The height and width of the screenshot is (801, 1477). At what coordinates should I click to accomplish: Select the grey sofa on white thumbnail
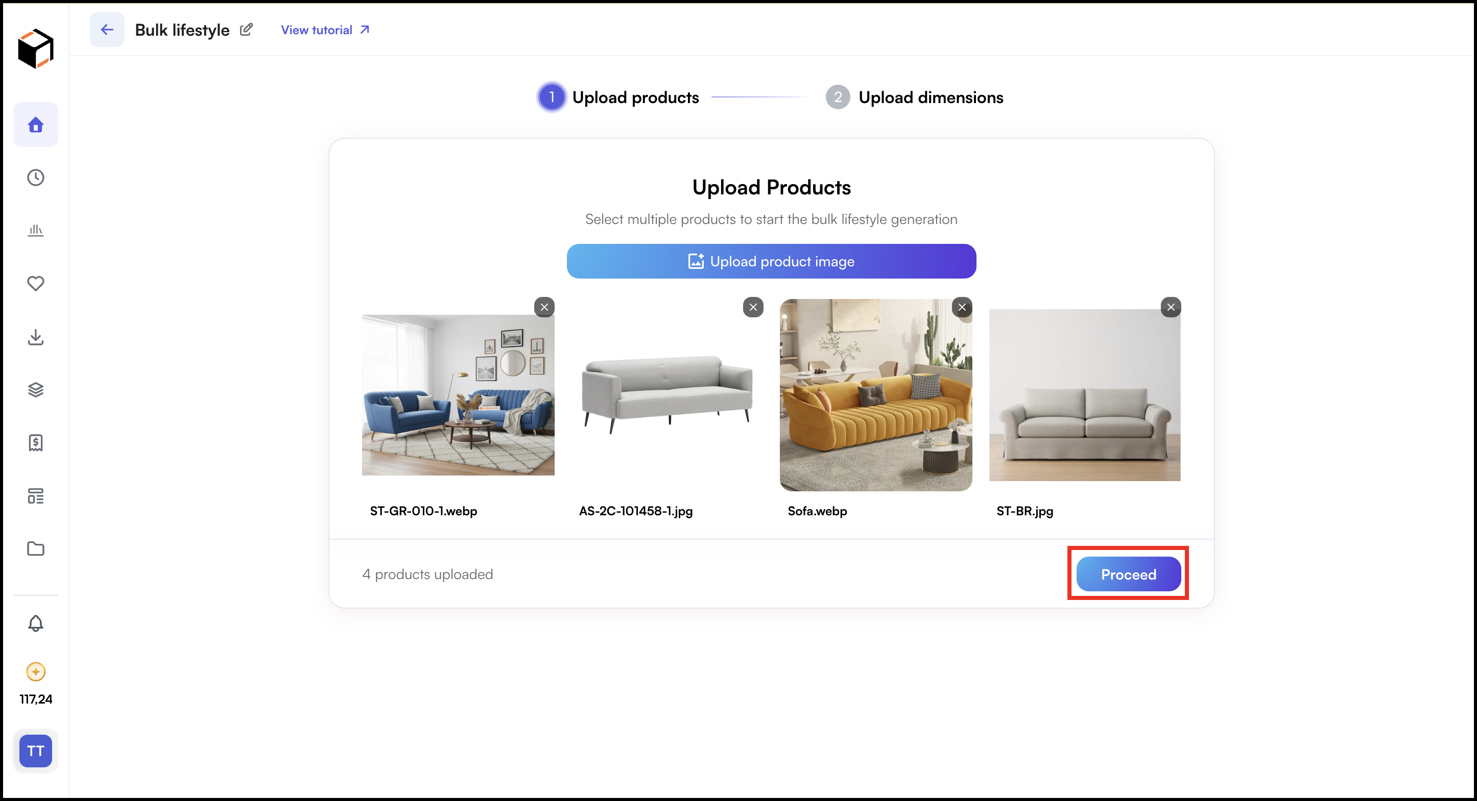click(x=667, y=395)
